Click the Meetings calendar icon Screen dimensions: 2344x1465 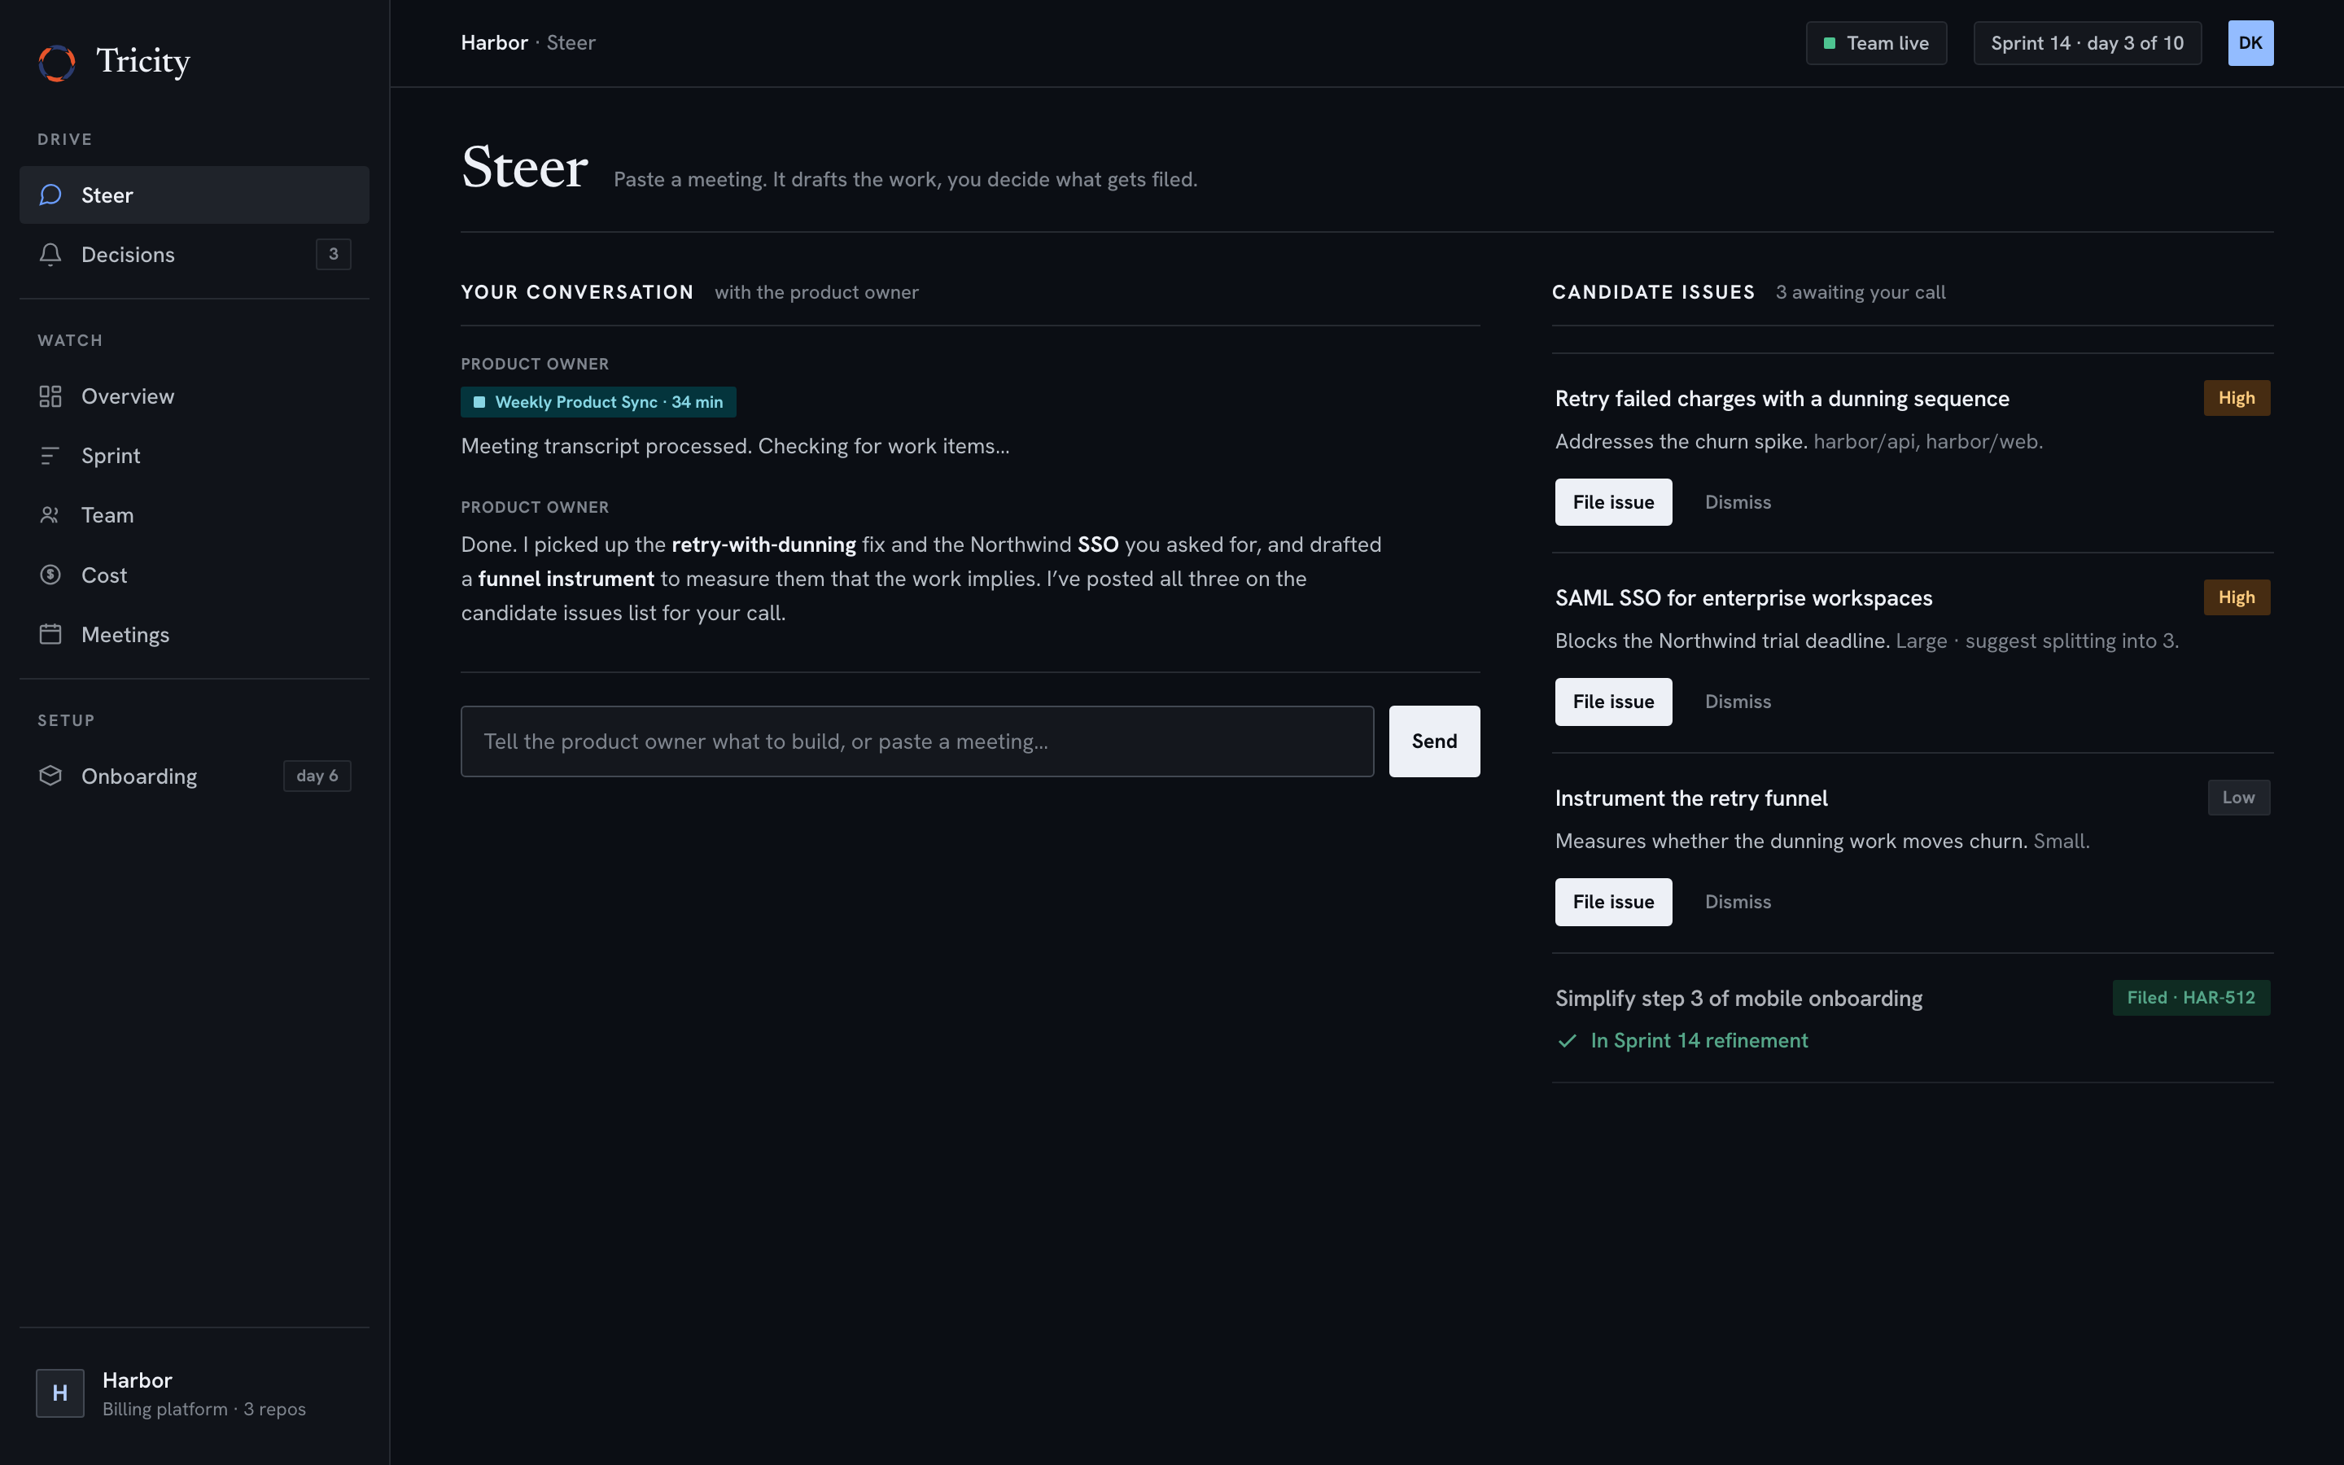[50, 634]
